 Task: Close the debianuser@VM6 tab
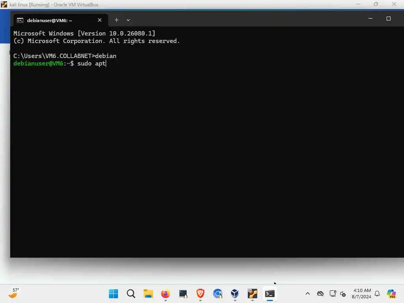click(x=100, y=20)
